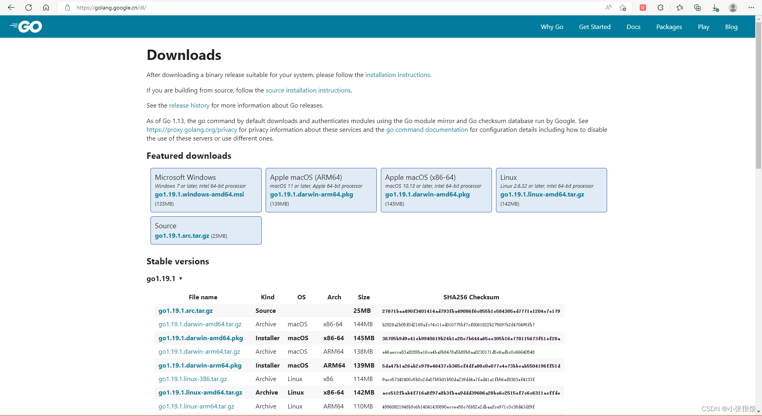Screen dimensions: 762x416
Task: Download go1.19.1.darwin-amd64.pkg in table
Action: [x=201, y=338]
